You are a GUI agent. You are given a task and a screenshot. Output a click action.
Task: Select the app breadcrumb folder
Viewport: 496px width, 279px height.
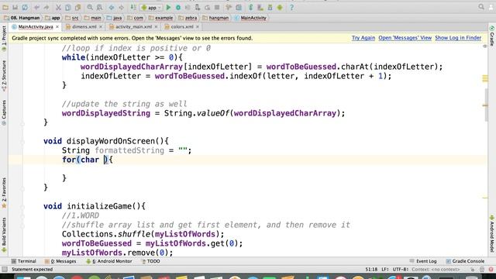[53, 18]
